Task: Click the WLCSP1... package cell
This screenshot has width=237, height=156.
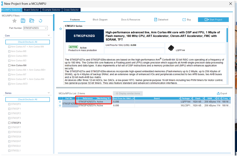Action: click(x=187, y=106)
